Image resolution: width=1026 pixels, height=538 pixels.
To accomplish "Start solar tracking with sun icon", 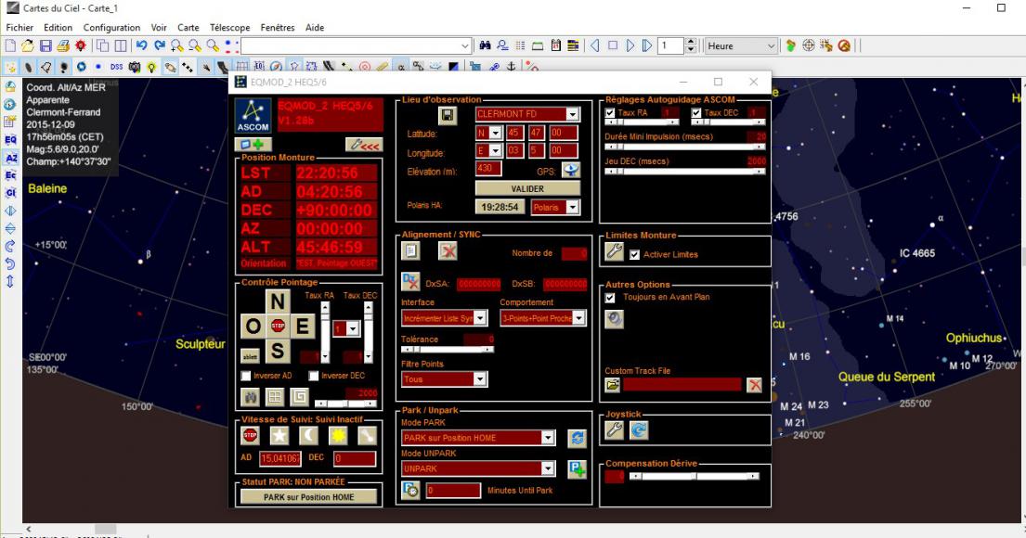I will tap(338, 435).
